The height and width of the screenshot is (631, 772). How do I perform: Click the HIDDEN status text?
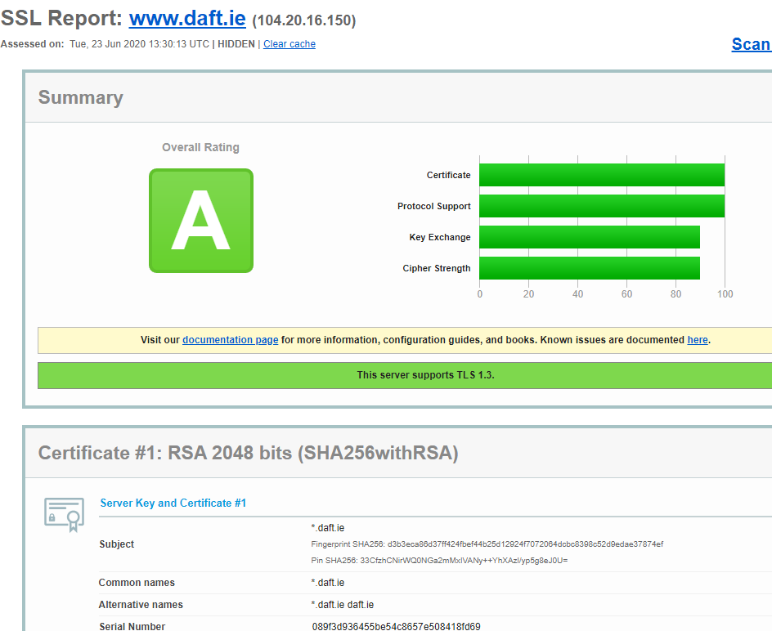click(236, 44)
